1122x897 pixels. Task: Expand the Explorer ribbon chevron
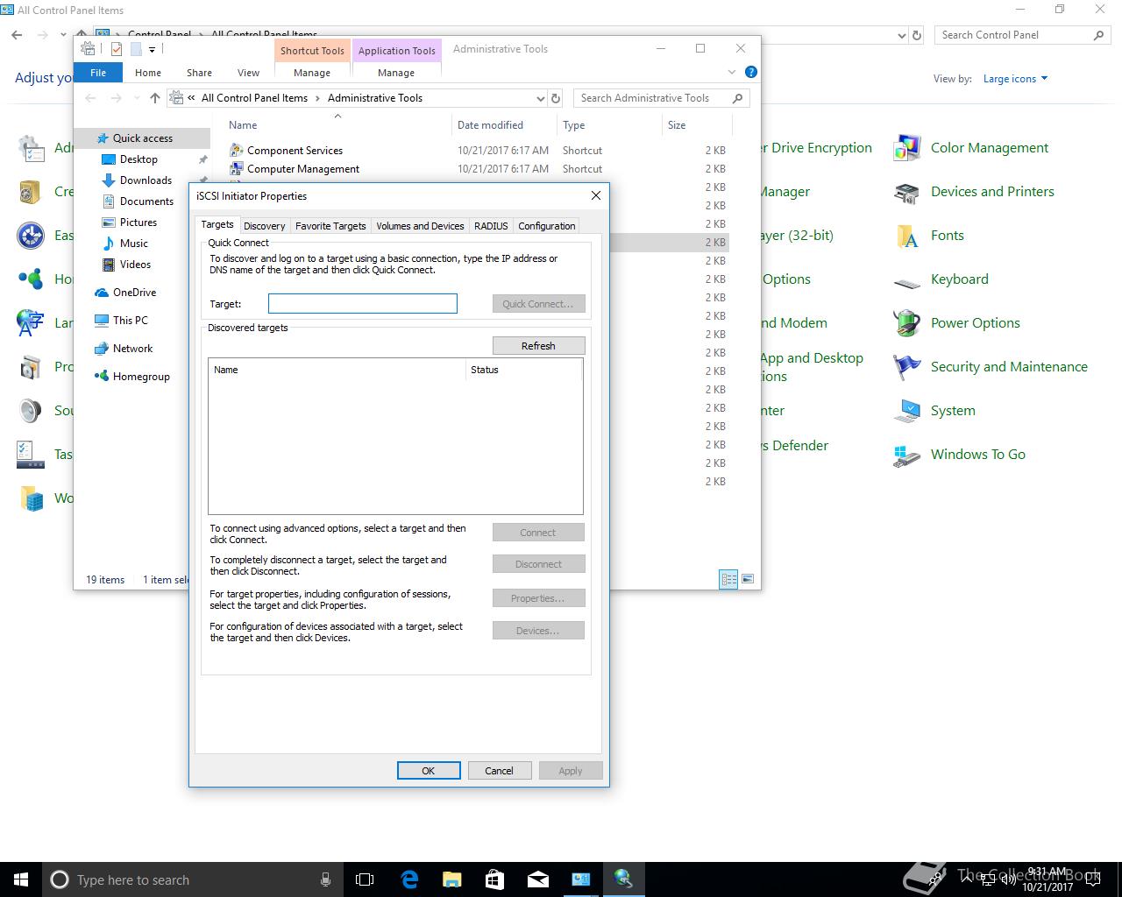pos(732,72)
